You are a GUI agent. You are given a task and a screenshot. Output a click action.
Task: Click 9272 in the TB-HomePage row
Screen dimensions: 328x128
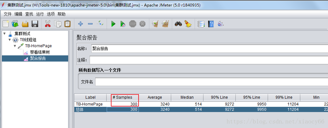[219, 104]
